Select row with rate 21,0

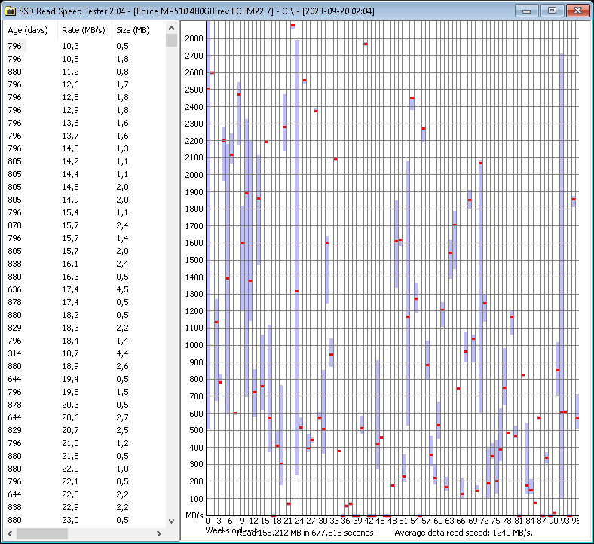[x=85, y=443]
